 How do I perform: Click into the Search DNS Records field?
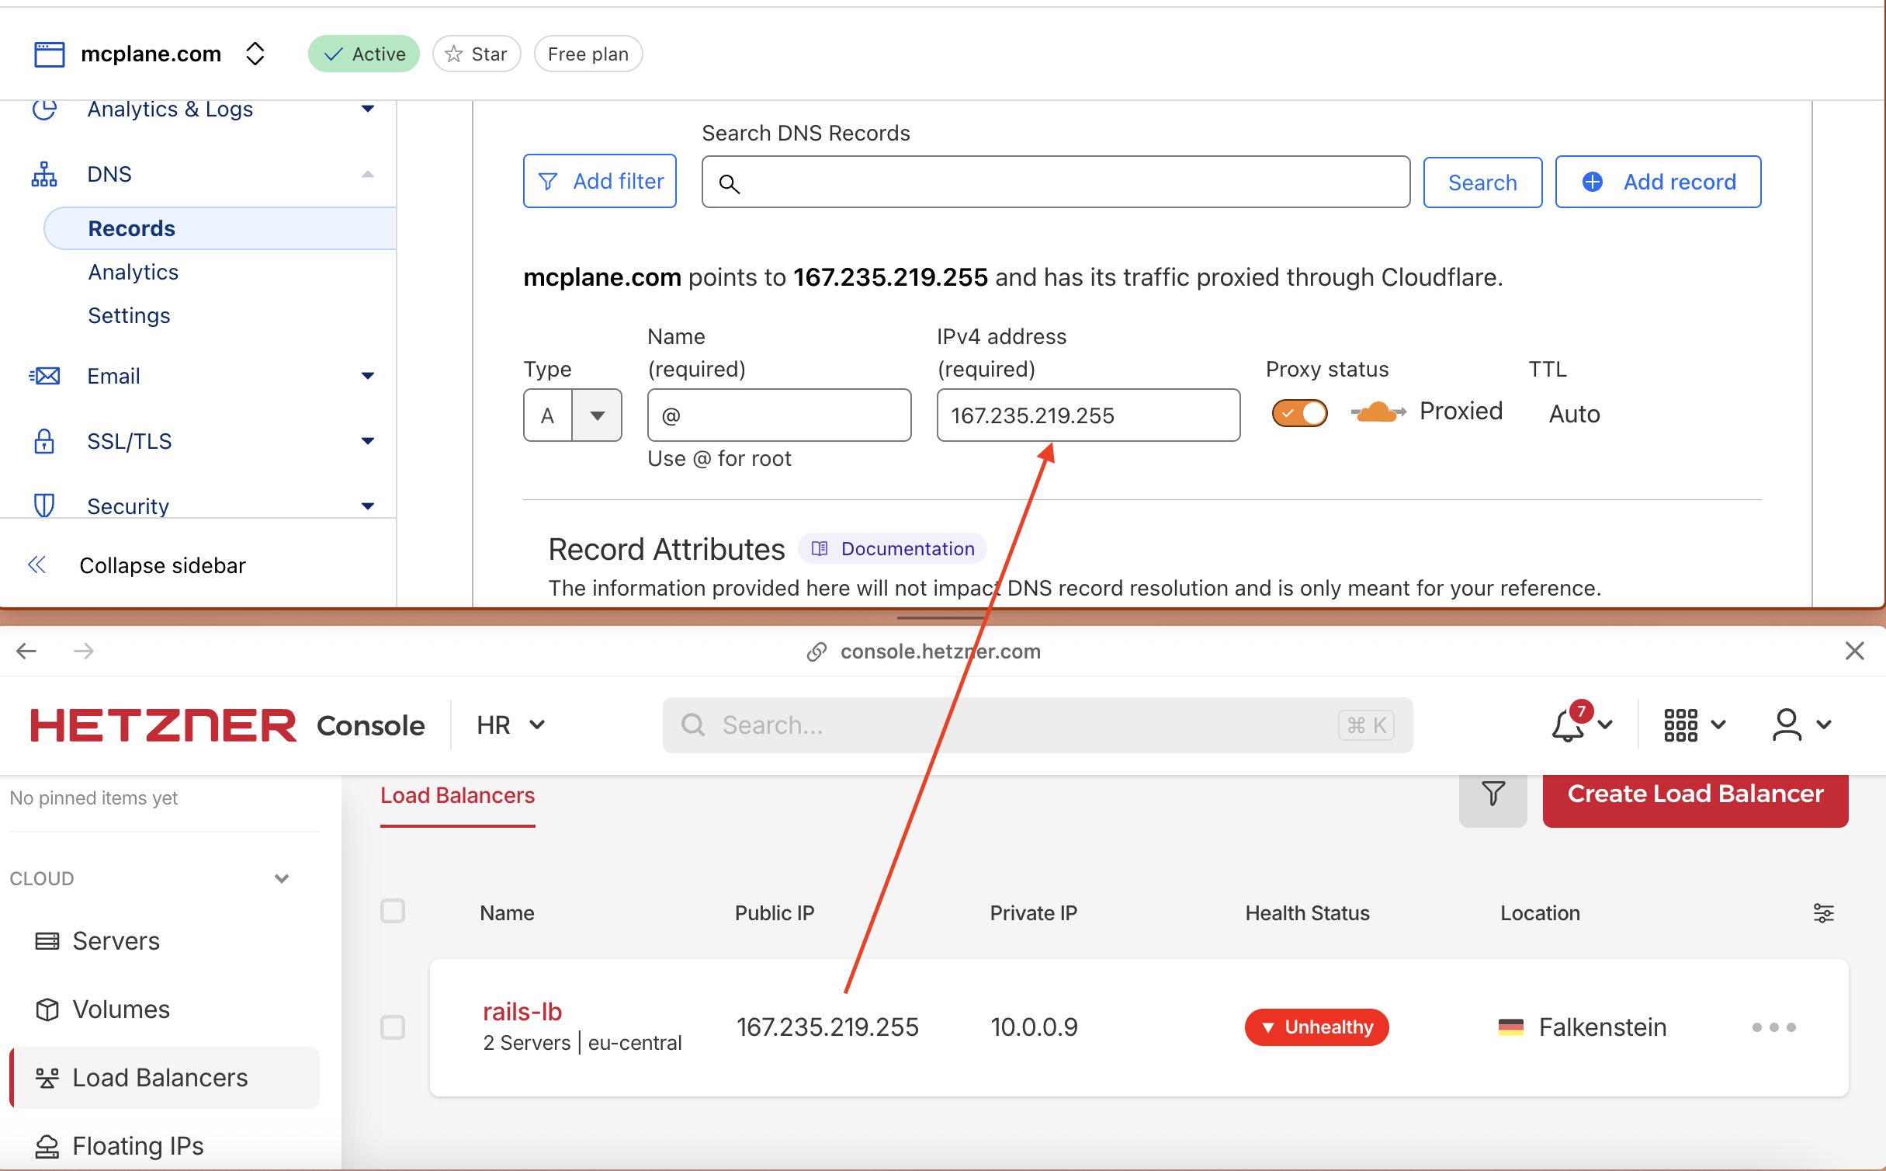1056,182
